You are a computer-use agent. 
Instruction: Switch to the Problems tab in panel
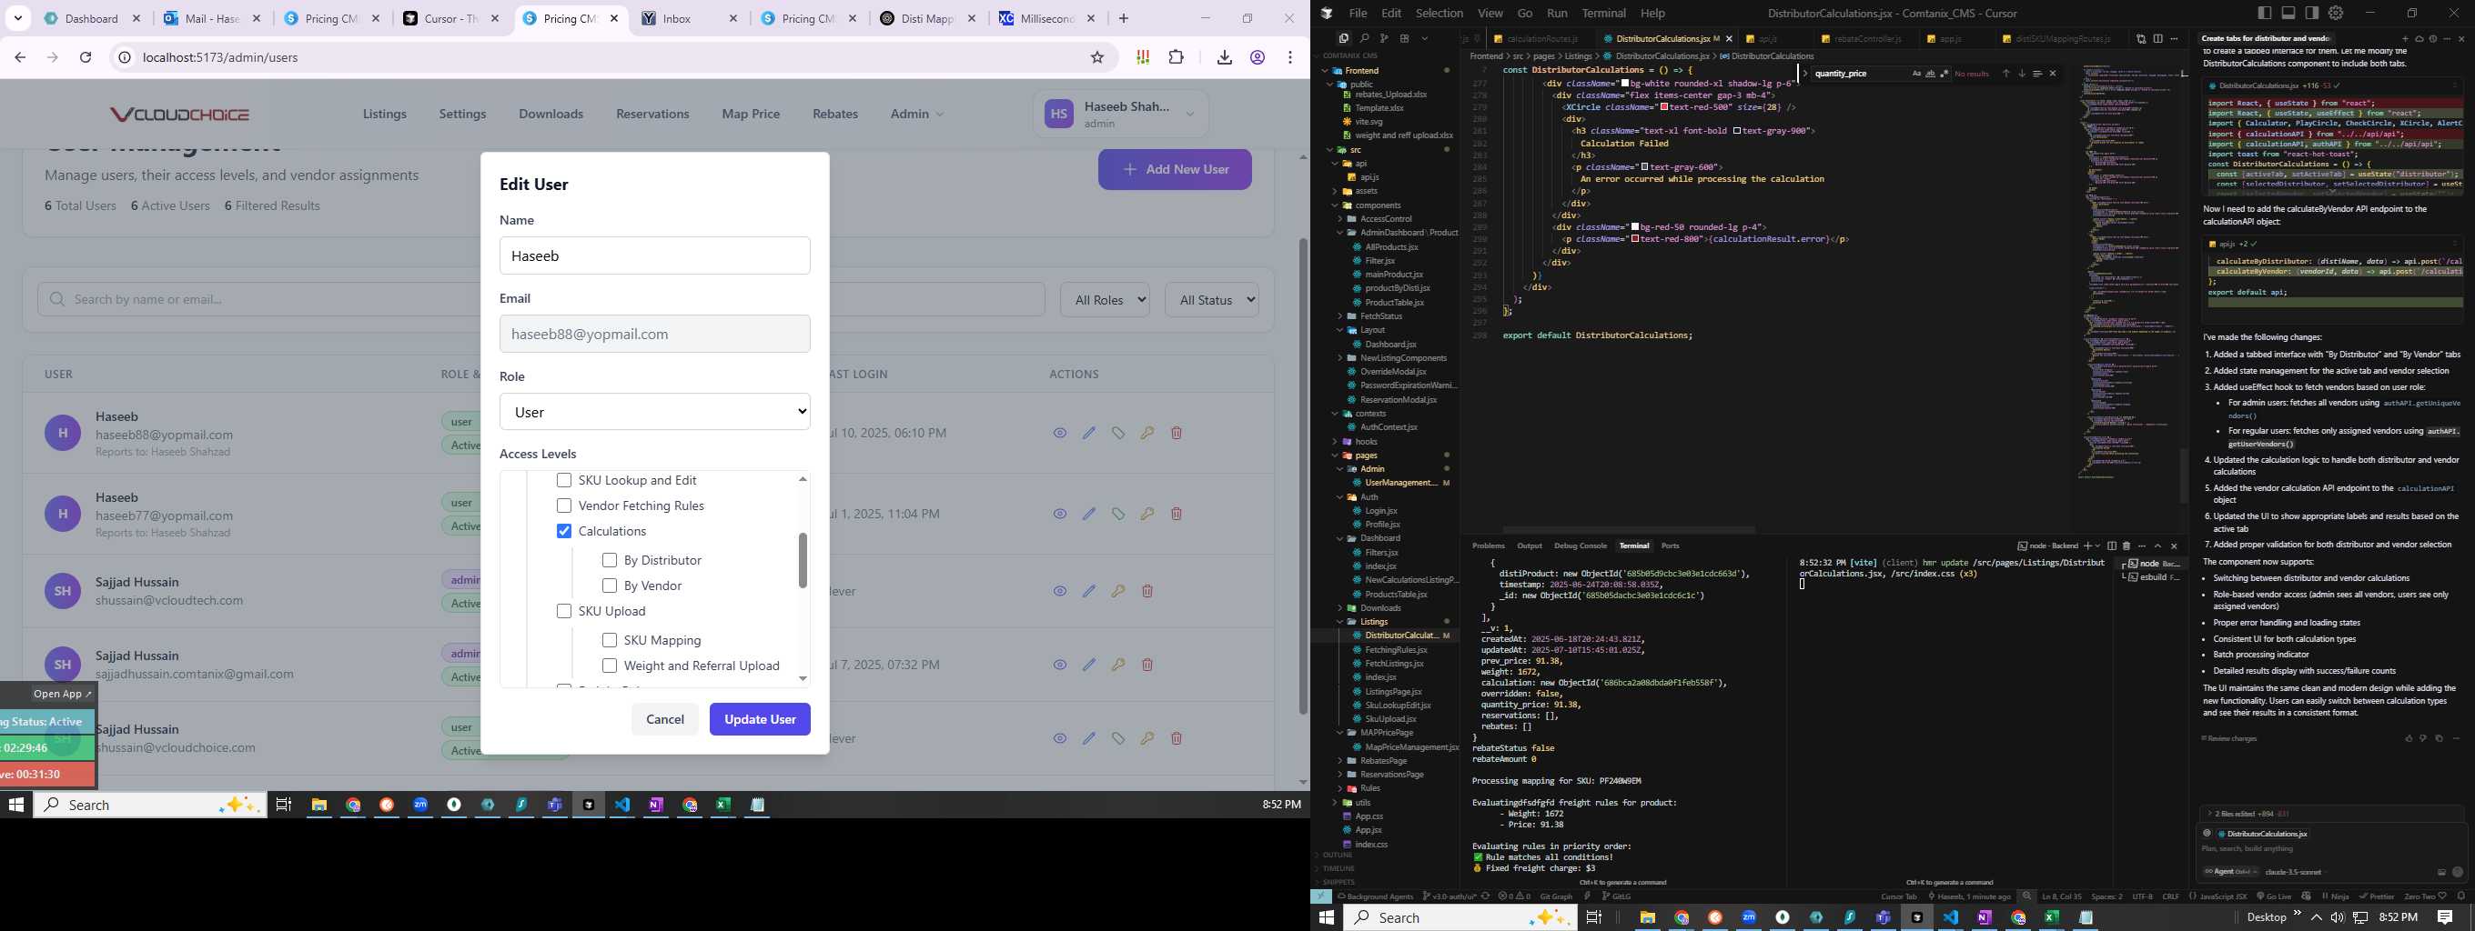(x=1489, y=546)
